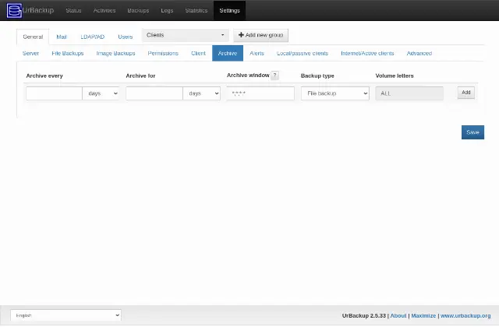Image resolution: width=499 pixels, height=327 pixels.
Task: Open the Client sub-tab
Action: tap(198, 54)
